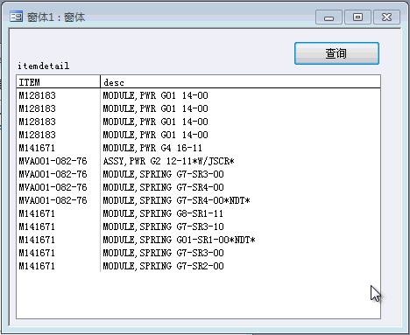Select the MODULE,SPRING G7-SR3-10 description
Screen dimensions: 410x335
pos(163,227)
